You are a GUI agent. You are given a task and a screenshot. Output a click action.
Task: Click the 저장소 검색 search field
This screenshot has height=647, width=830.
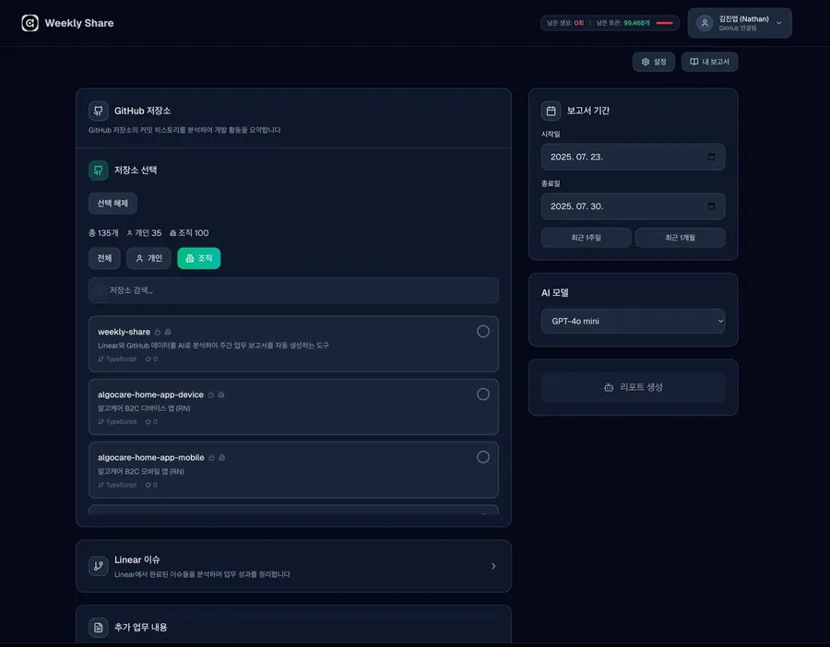click(x=293, y=290)
